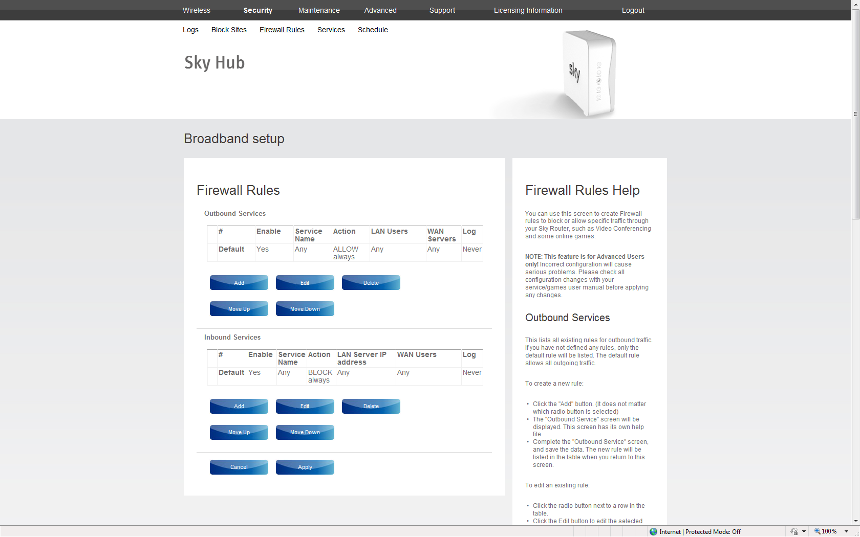Screen dimensions: 860x537
Task: Click the Cancel button
Action: coord(239,467)
